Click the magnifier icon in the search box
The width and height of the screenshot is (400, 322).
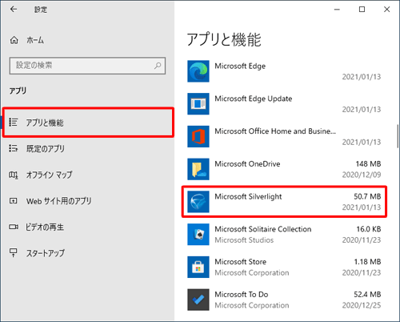(158, 66)
